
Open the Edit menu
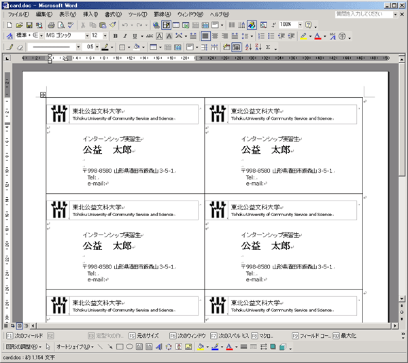click(x=44, y=14)
